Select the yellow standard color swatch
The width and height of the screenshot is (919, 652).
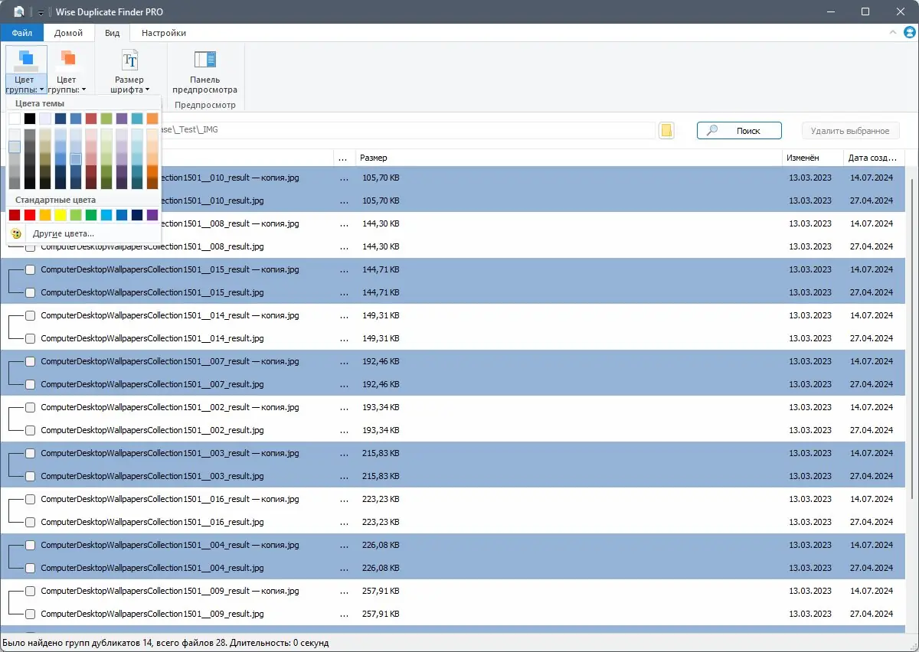tap(61, 215)
